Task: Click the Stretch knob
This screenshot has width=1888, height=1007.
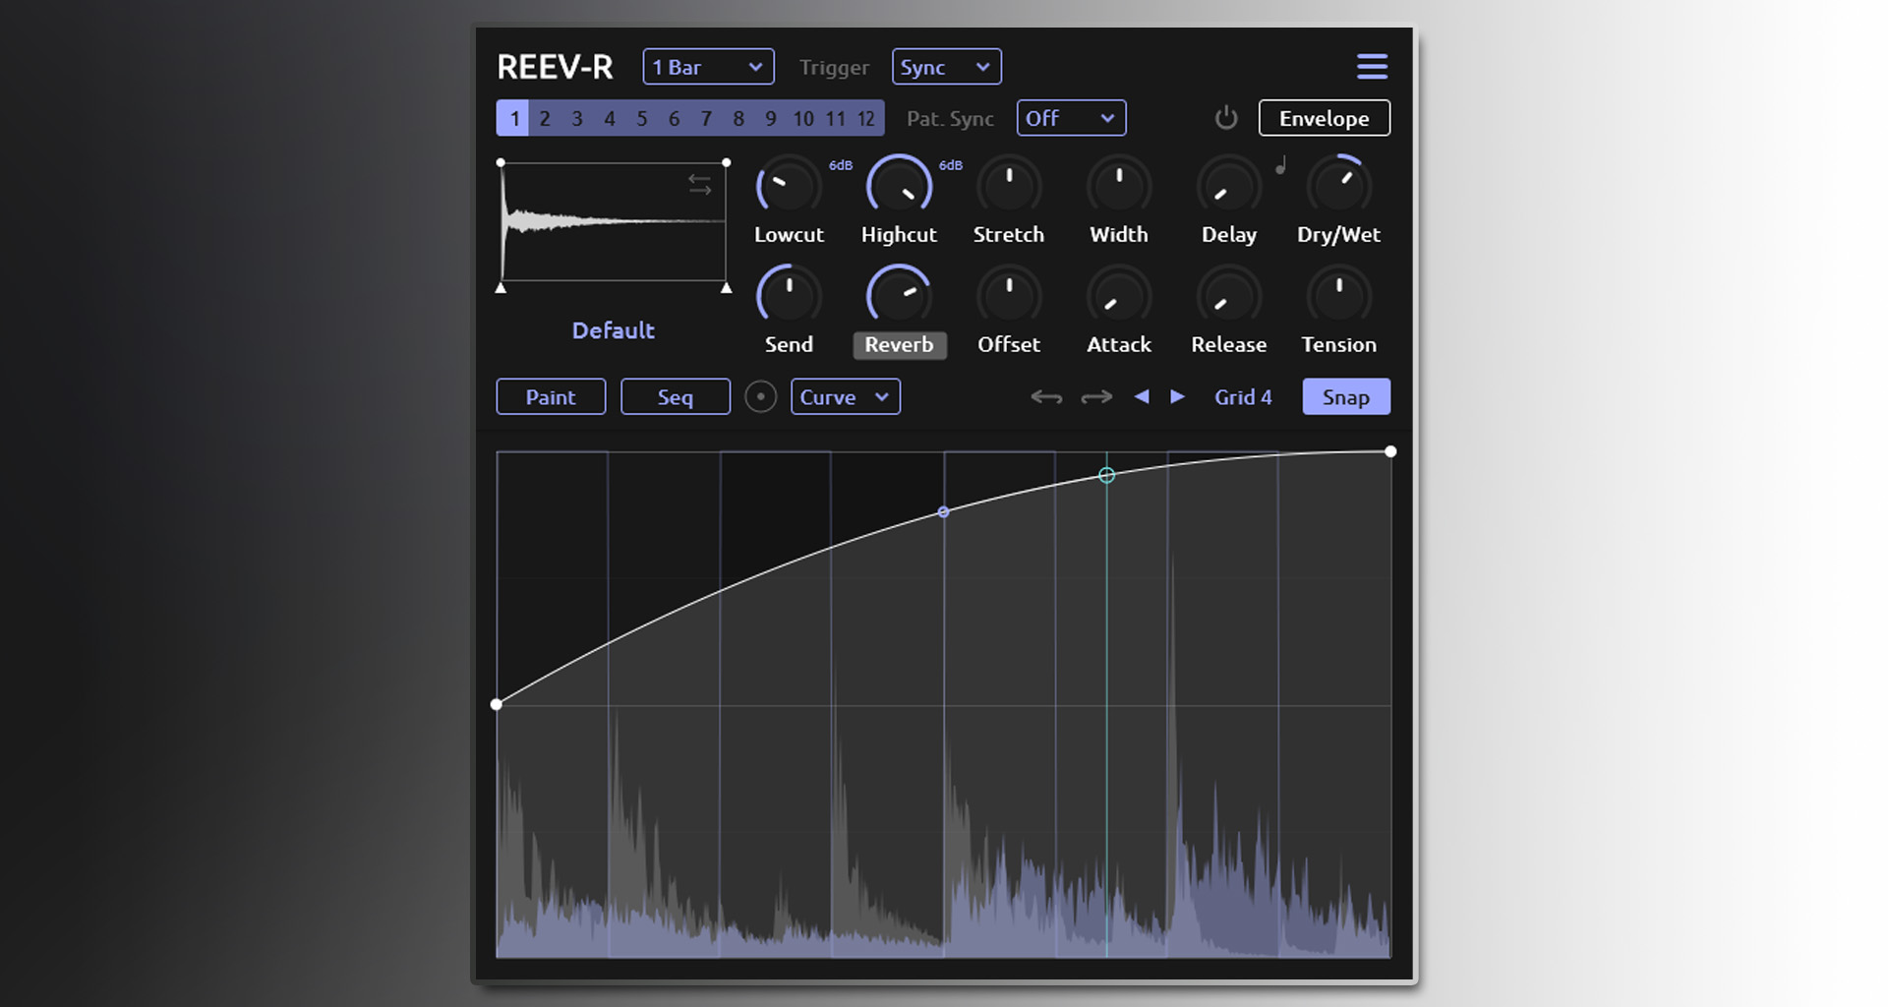Action: pyautogui.click(x=1009, y=186)
